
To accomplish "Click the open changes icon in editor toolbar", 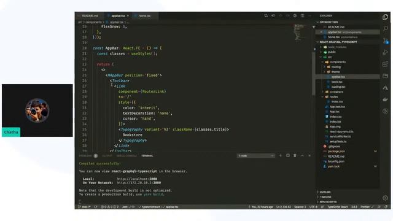I will point(266,16).
